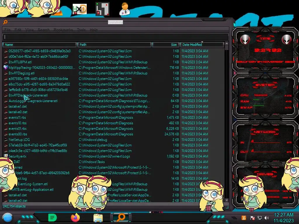Select the events00.rbs file

coord(18,134)
